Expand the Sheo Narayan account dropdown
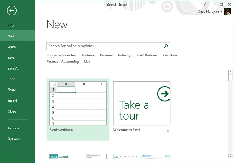The height and width of the screenshot is (163, 234). pyautogui.click(x=222, y=12)
